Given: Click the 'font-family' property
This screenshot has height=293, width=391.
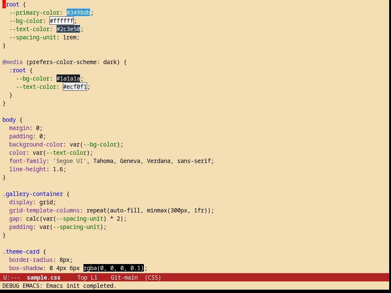Looking at the screenshot, I should click(27, 161).
